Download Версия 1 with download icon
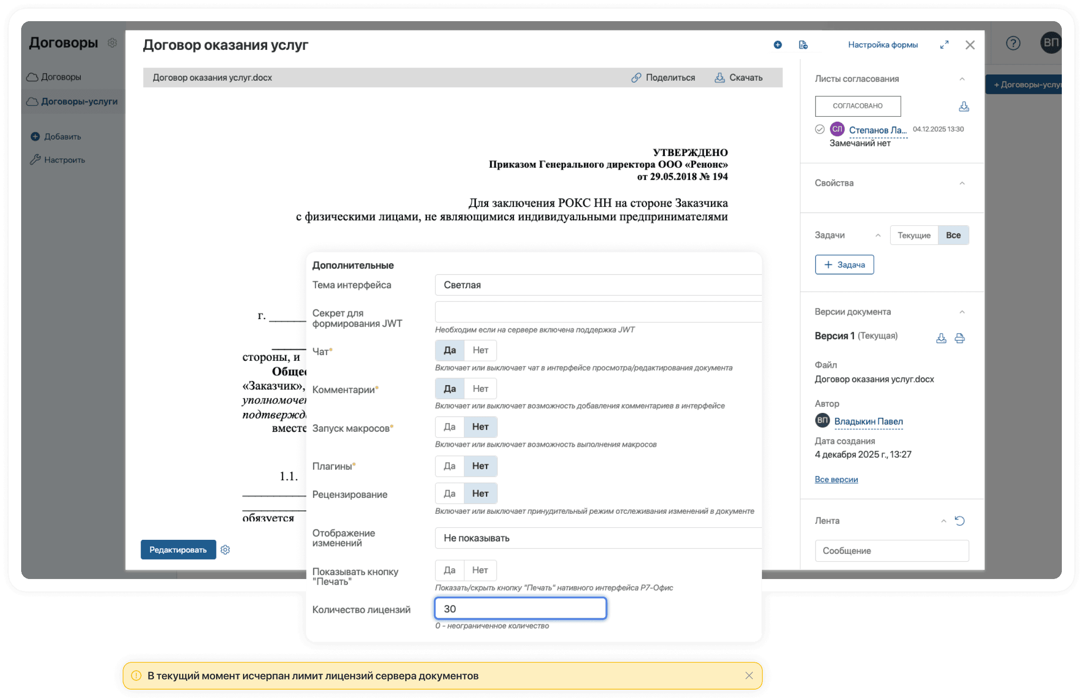 941,338
